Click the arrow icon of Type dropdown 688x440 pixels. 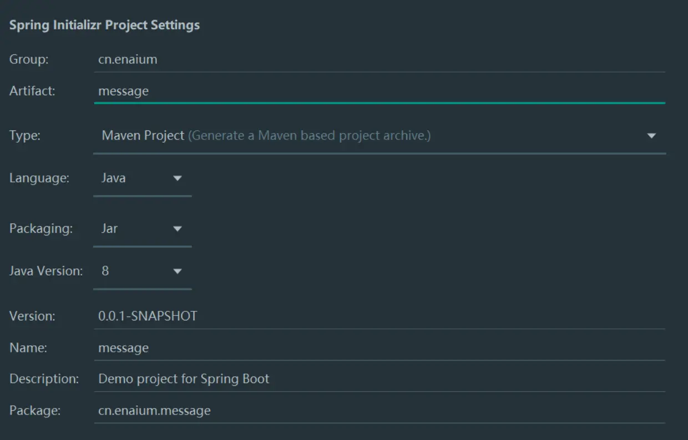pos(651,135)
